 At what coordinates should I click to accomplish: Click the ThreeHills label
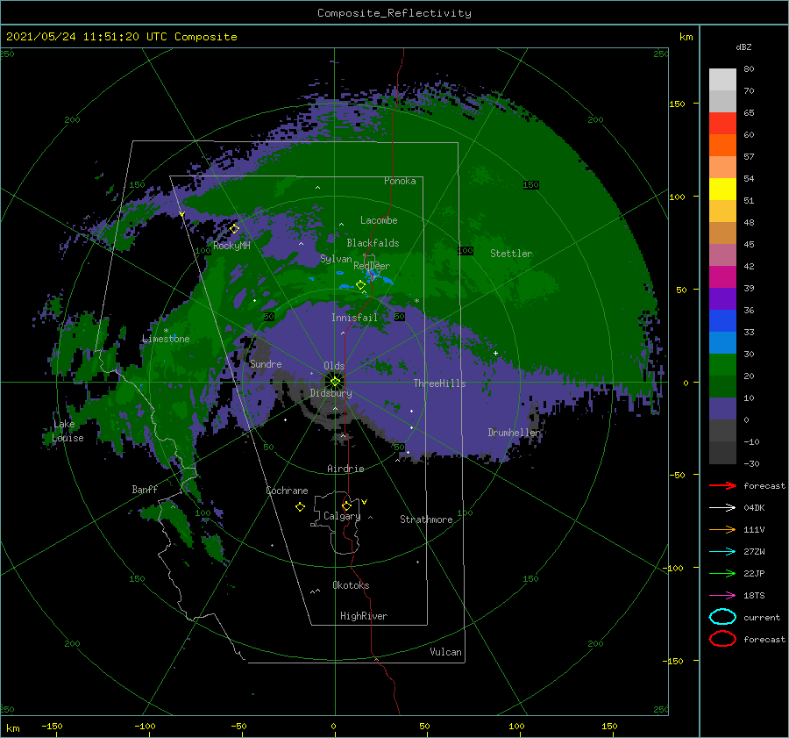(440, 383)
